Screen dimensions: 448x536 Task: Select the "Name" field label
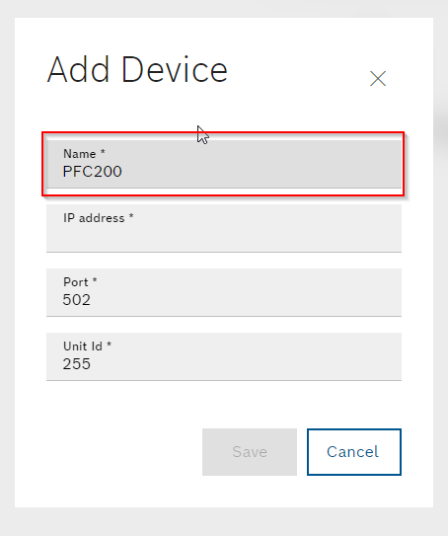pyautogui.click(x=80, y=154)
